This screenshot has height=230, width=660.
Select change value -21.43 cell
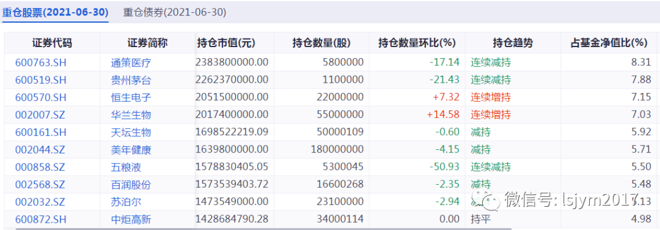point(444,79)
